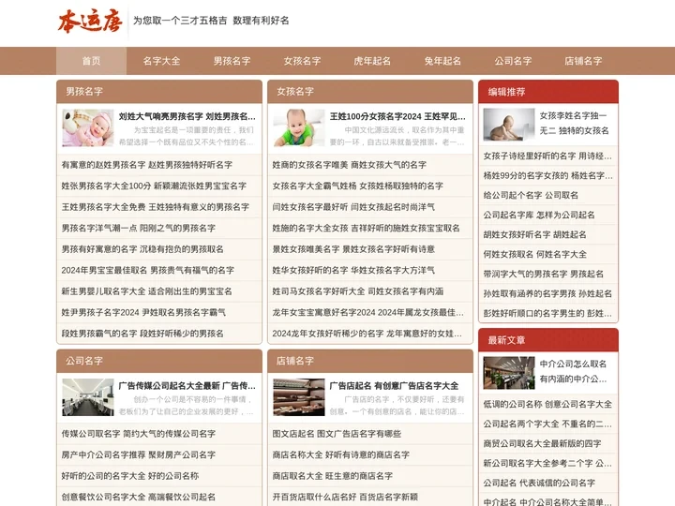Viewport: 675px width, 506px height.
Task: Open 女孩子诗经里好听的名字 link
Action: pos(547,156)
